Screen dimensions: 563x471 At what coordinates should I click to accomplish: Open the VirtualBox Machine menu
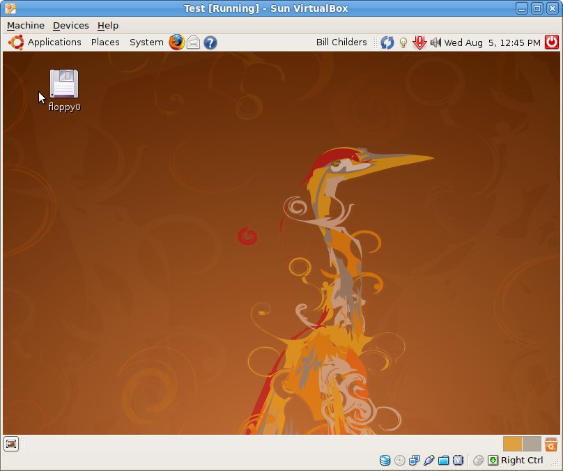point(26,26)
